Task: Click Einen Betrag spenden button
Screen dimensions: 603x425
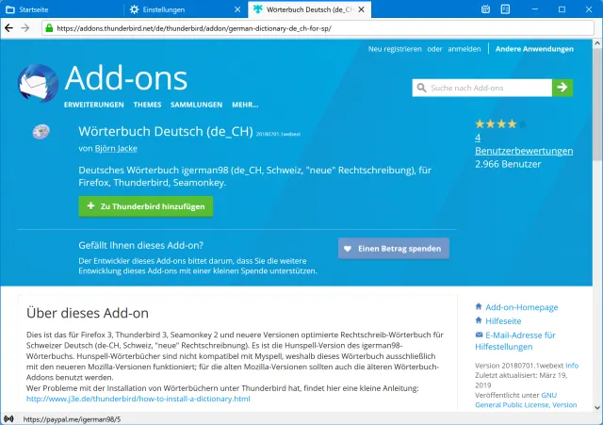Action: [394, 249]
